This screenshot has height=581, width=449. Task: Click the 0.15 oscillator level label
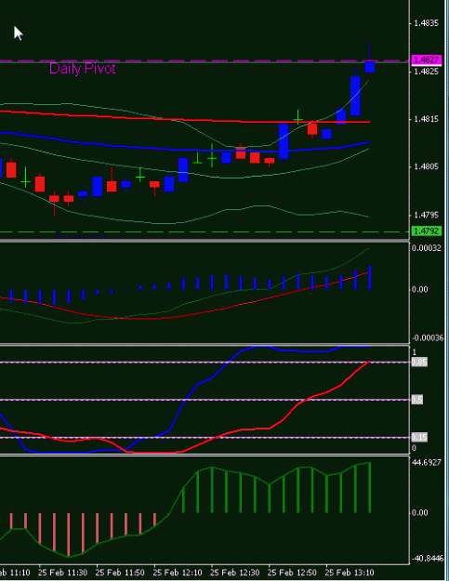(x=419, y=438)
